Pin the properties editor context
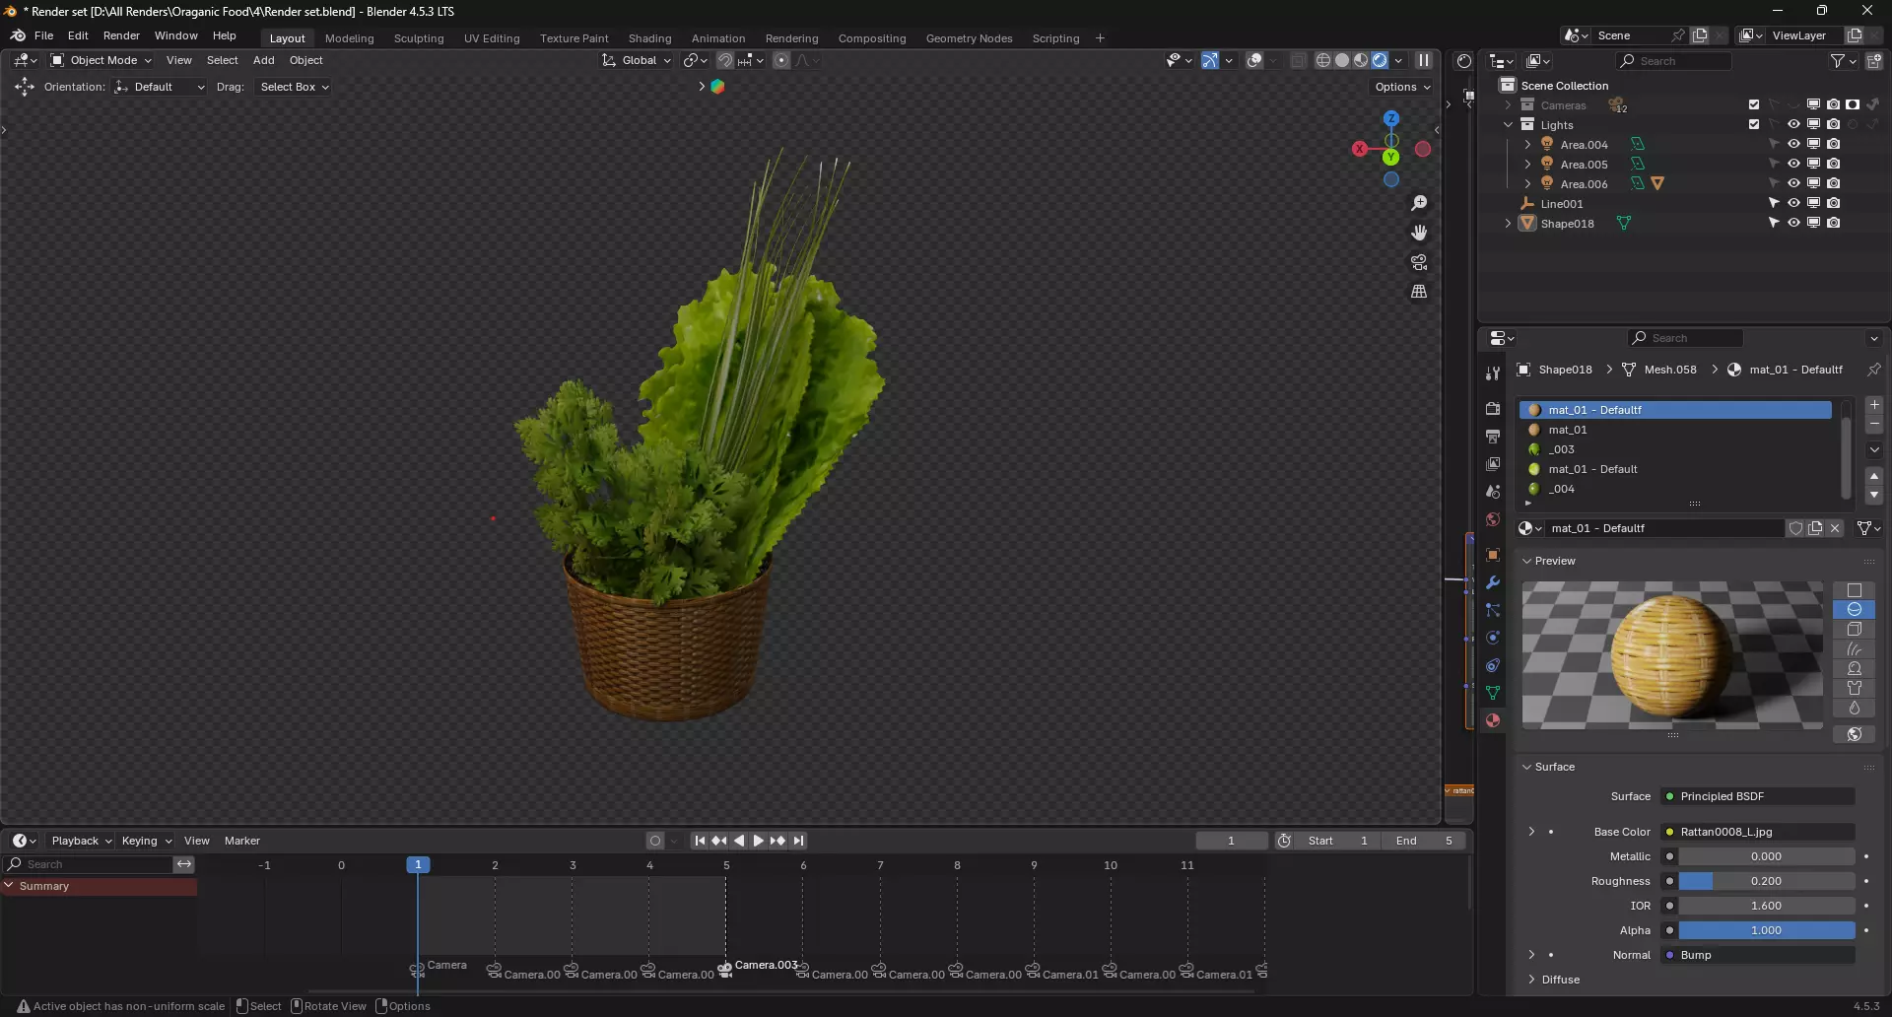The height and width of the screenshot is (1017, 1892). [x=1873, y=370]
